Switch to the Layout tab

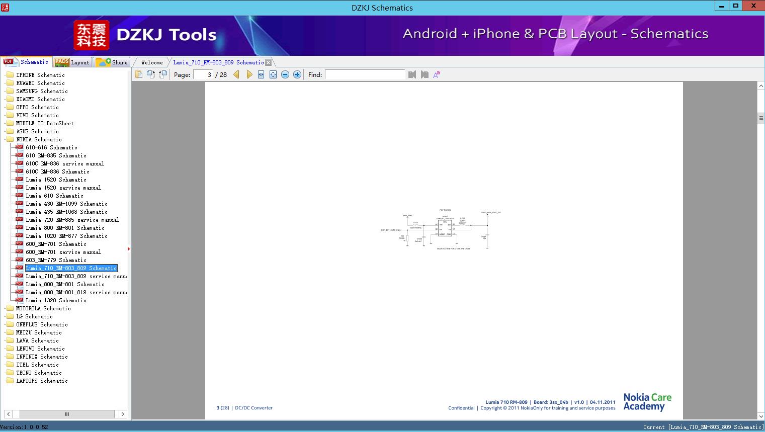coord(72,62)
